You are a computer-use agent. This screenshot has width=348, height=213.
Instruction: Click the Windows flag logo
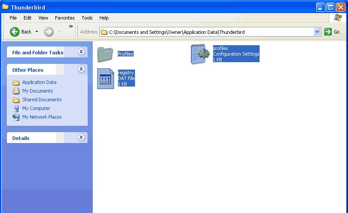(x=338, y=18)
